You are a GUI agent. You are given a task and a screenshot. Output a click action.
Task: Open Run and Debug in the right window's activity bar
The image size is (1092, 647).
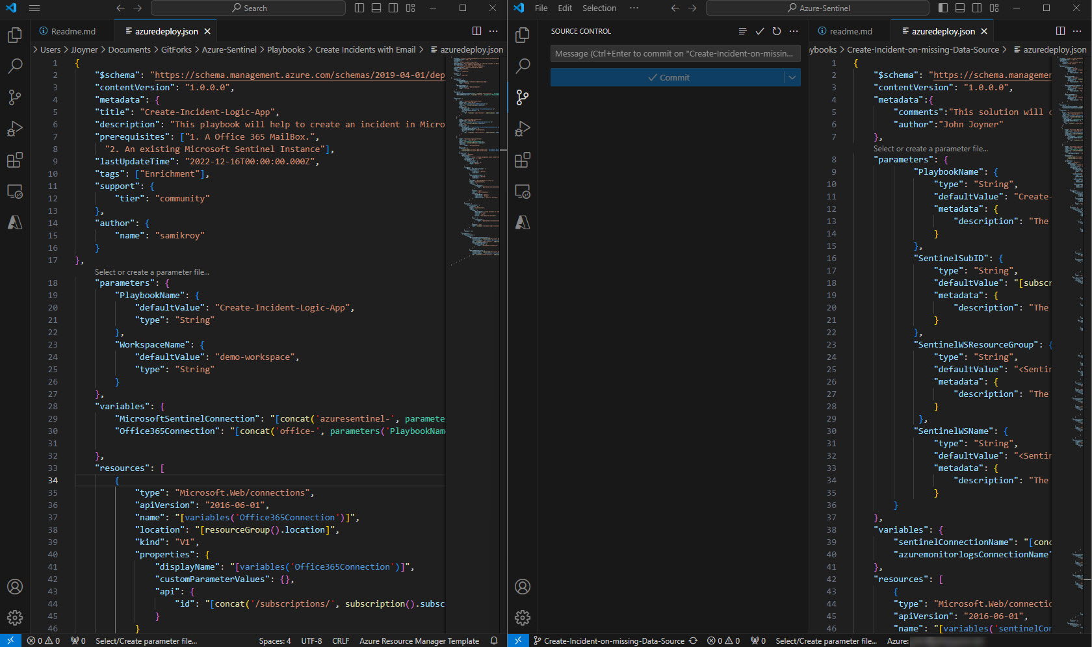[x=522, y=129]
